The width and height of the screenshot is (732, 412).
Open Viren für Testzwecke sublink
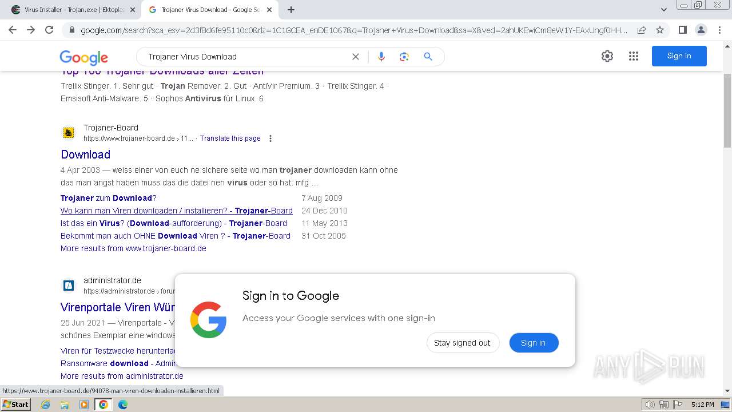(117, 351)
